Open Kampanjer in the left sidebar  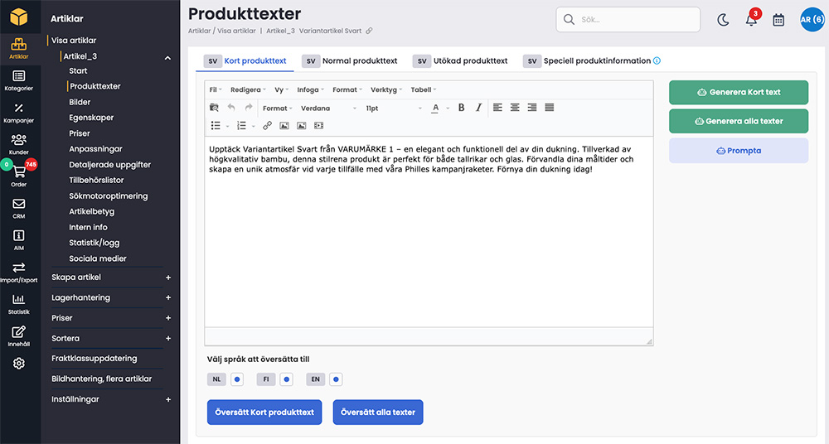[x=18, y=113]
